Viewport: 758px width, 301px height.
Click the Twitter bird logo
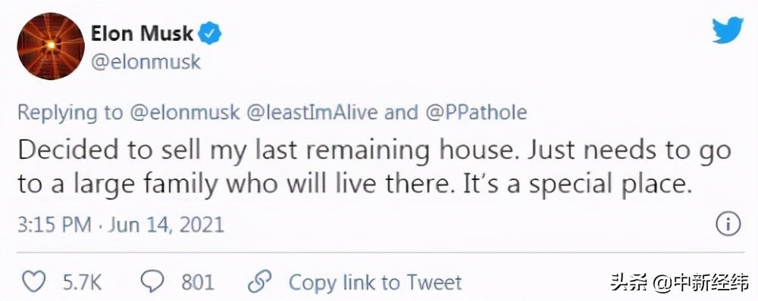click(x=728, y=29)
